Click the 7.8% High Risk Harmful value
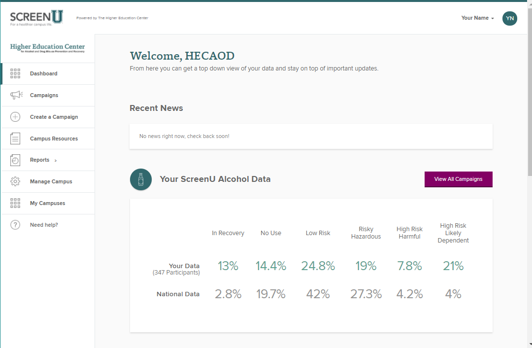Screen dimensions: 532x348 pyautogui.click(x=409, y=266)
